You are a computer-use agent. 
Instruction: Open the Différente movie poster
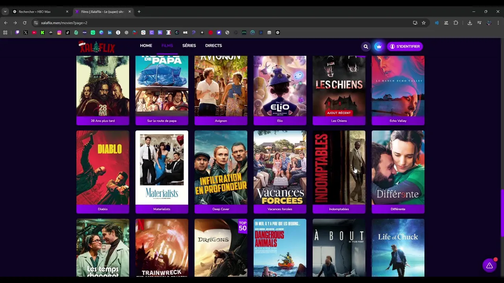click(398, 168)
